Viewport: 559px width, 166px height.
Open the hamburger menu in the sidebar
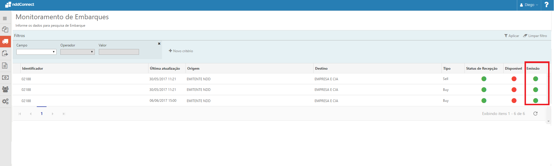(x=5, y=19)
